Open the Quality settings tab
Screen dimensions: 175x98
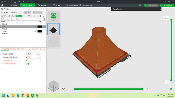tap(13, 49)
